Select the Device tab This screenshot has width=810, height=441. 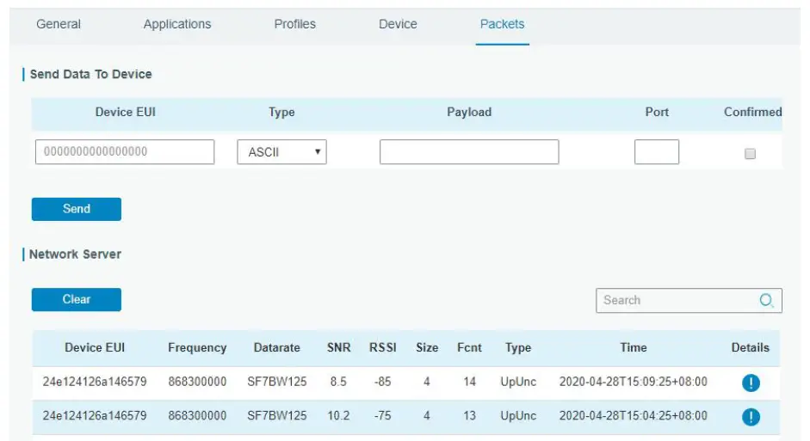(x=398, y=24)
